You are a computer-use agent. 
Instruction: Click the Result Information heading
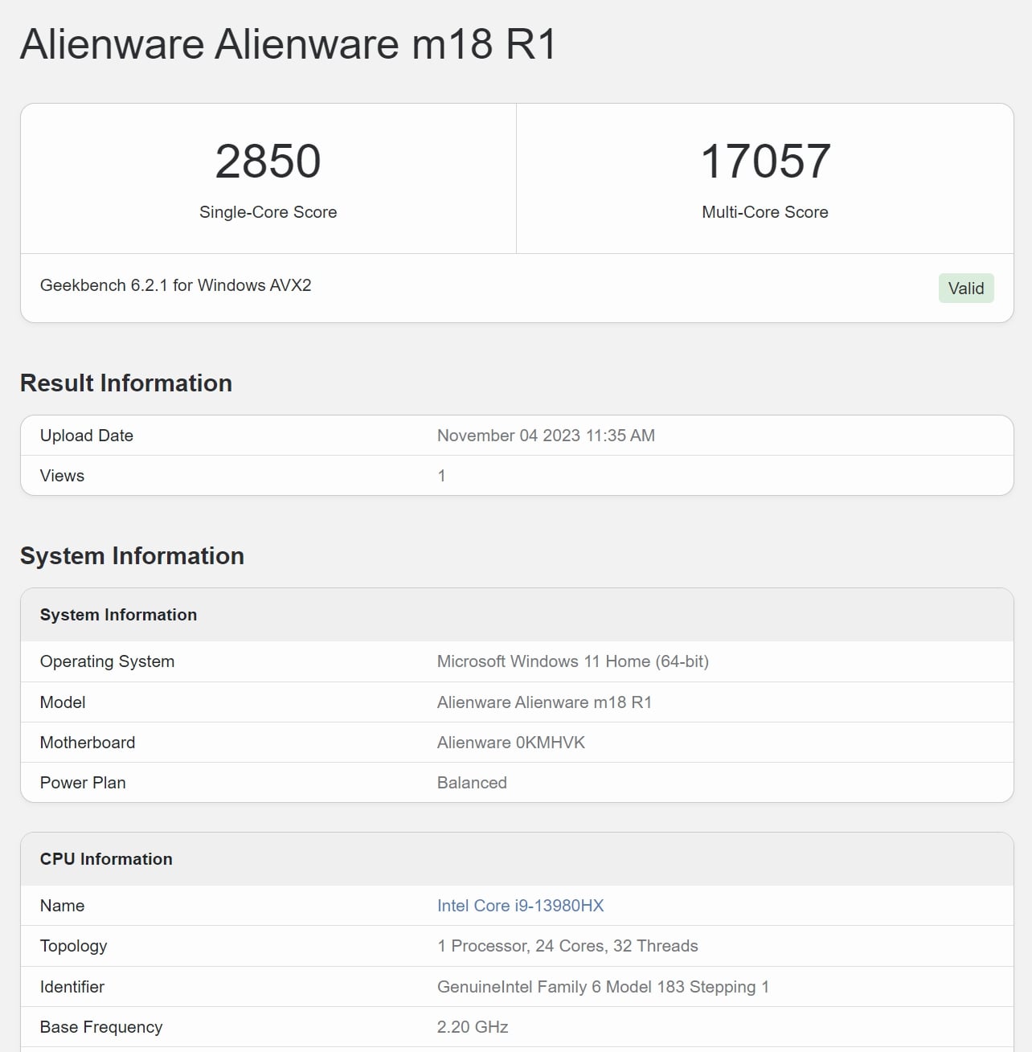tap(126, 383)
